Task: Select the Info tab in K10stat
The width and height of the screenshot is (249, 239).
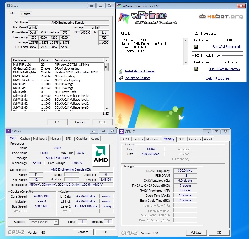Action: tap(12, 13)
